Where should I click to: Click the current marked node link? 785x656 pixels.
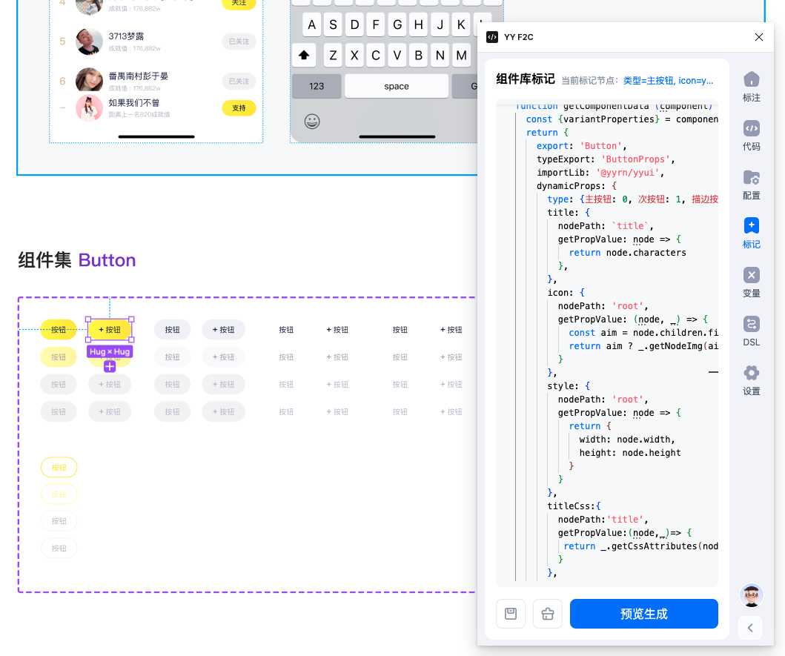click(x=668, y=81)
